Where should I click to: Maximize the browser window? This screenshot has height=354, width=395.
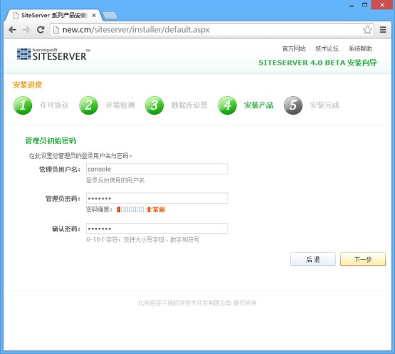click(x=364, y=5)
